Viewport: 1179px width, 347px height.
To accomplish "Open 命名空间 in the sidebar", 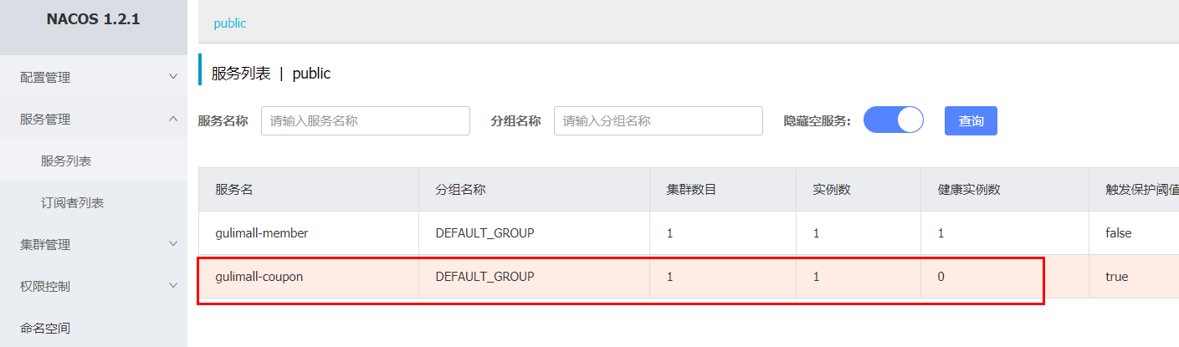I will 45,328.
